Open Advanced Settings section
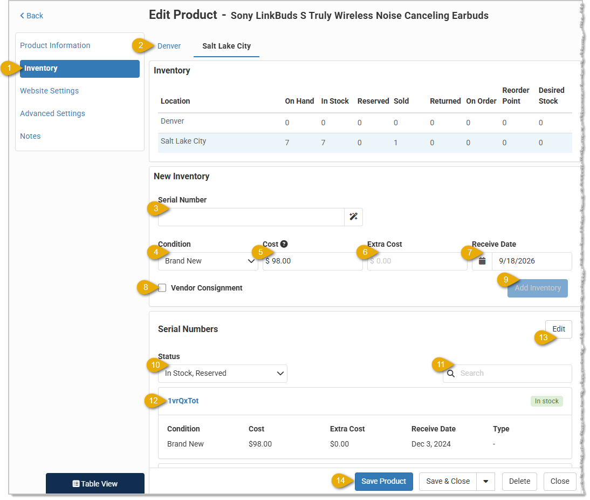Screen dimensions: 590x500 coord(53,114)
